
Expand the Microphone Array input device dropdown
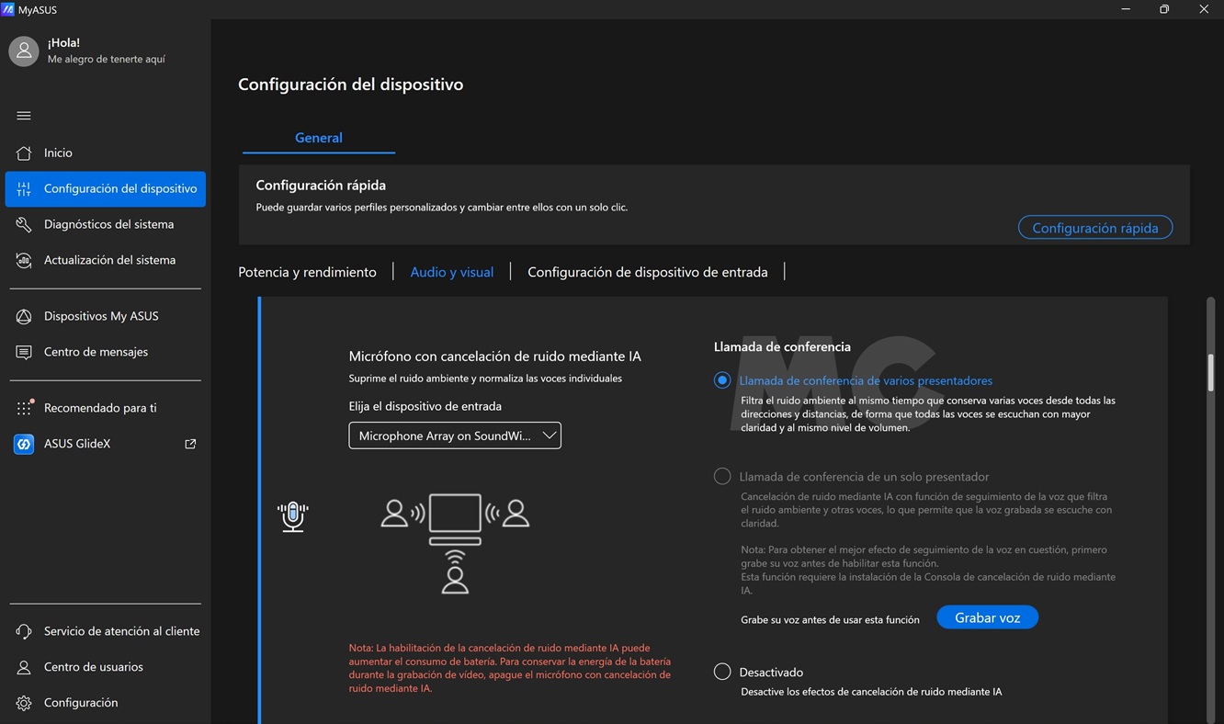click(455, 436)
